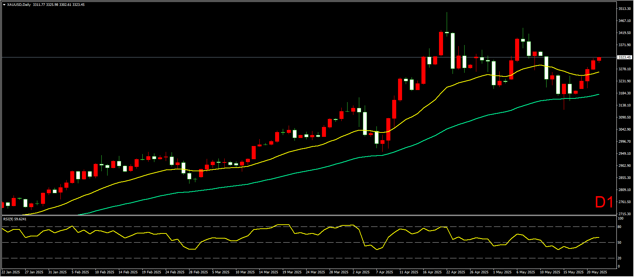Click the OHLC values 3311.77 3325.98 3302.61 3323.45
The height and width of the screenshot is (277, 634).
tap(59, 5)
